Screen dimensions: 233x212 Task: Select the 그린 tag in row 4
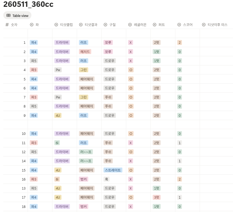pos(84,70)
